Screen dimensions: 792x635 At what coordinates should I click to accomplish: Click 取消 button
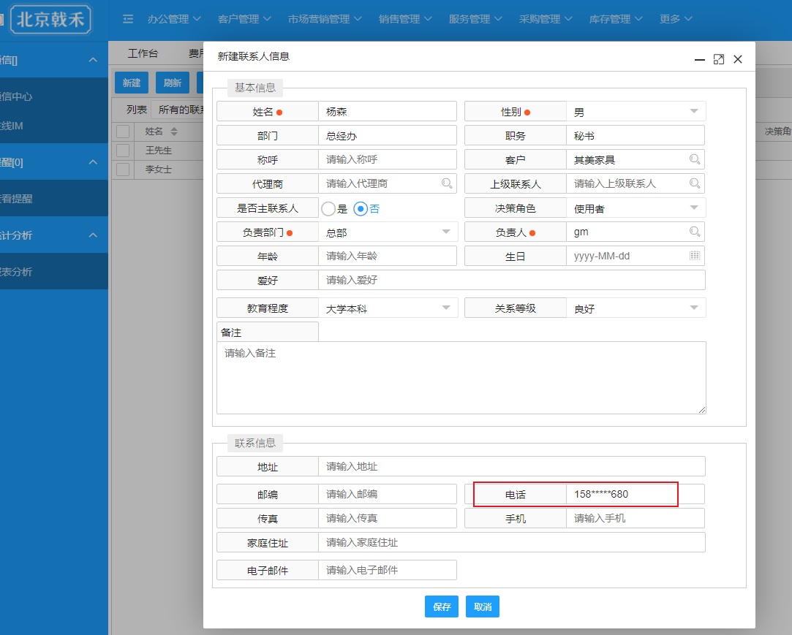click(x=483, y=607)
